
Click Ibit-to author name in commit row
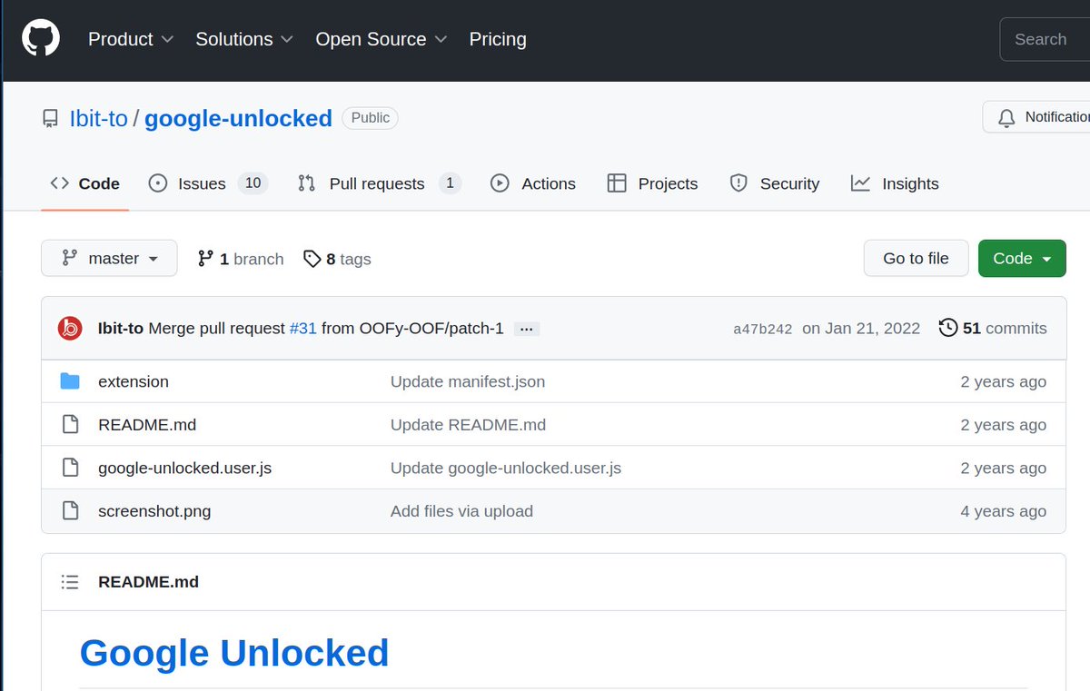[121, 329]
